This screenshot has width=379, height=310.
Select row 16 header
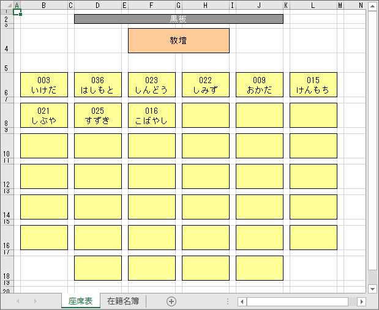pyautogui.click(x=7, y=238)
